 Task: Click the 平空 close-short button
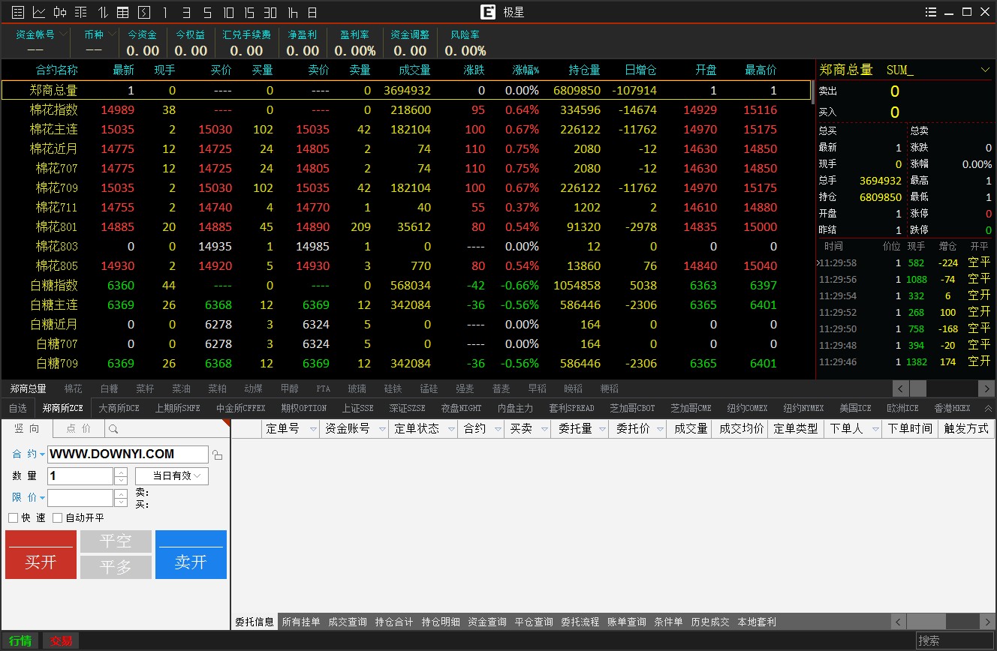(116, 541)
